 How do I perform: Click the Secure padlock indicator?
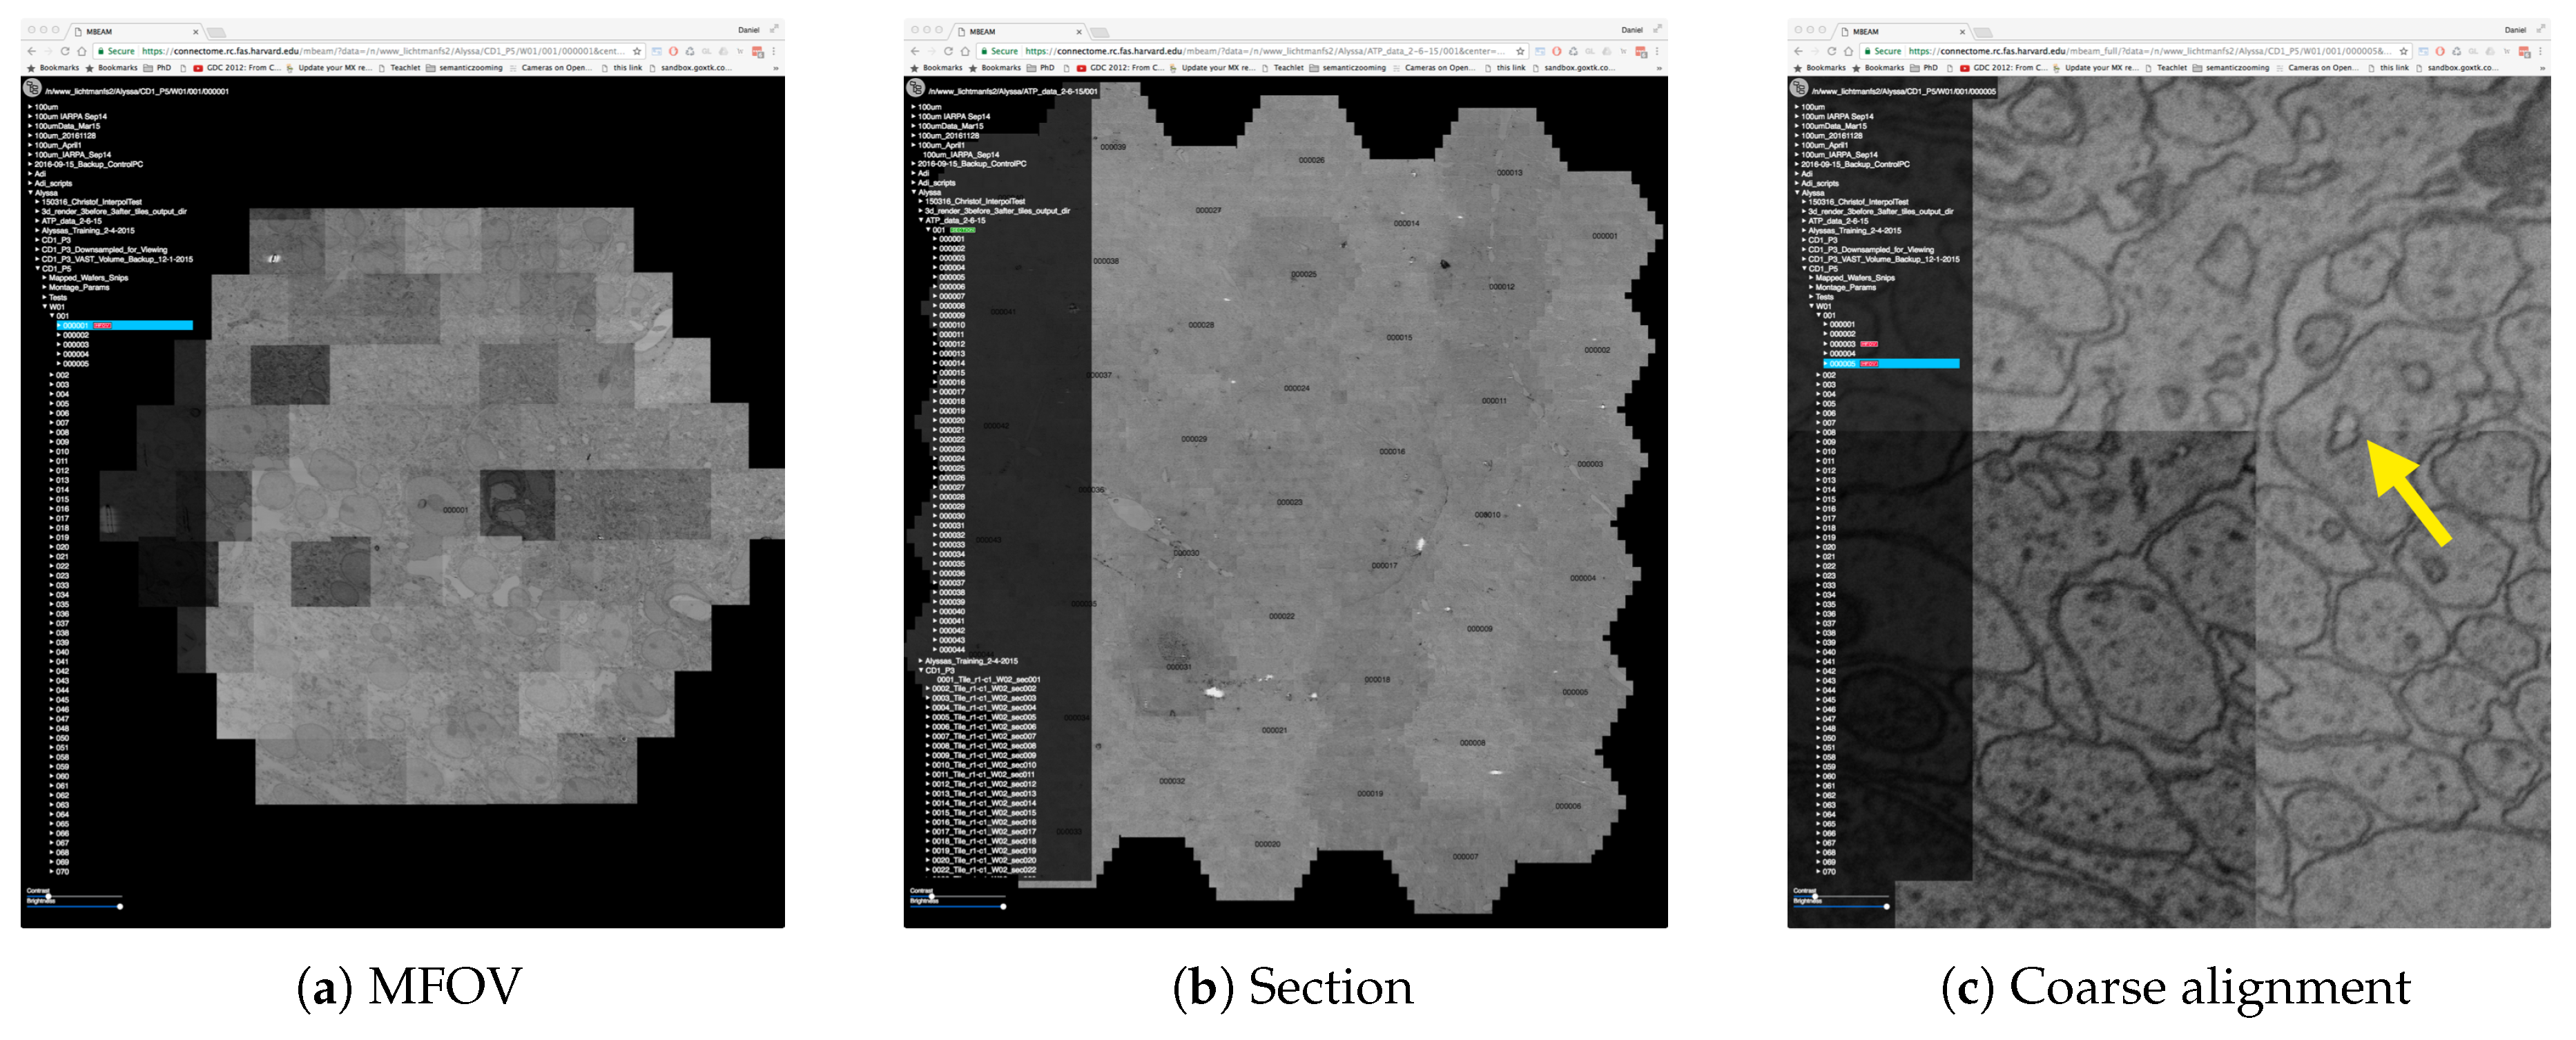pos(101,50)
